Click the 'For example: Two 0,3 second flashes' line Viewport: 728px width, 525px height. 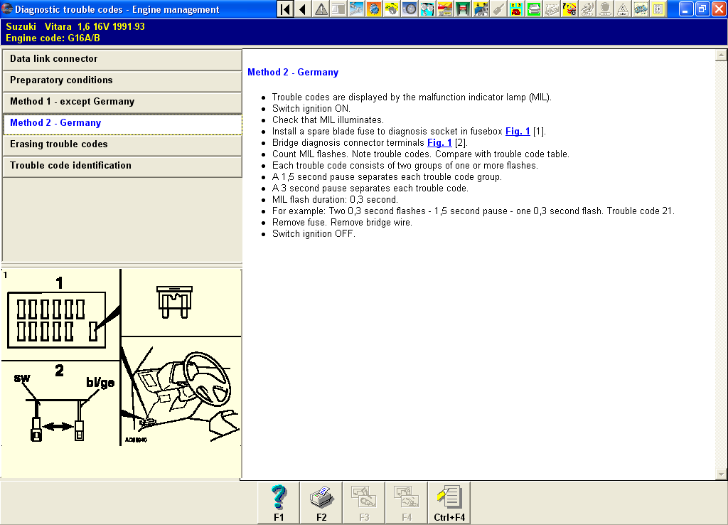click(x=473, y=211)
